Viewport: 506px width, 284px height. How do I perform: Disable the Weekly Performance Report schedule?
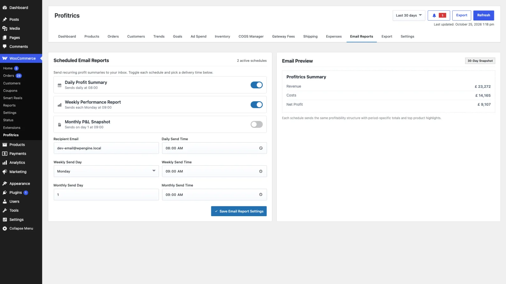pyautogui.click(x=256, y=105)
